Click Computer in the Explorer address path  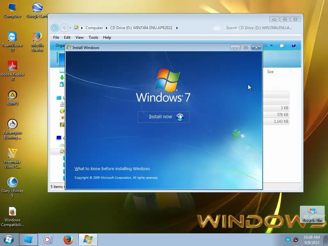[x=94, y=28]
